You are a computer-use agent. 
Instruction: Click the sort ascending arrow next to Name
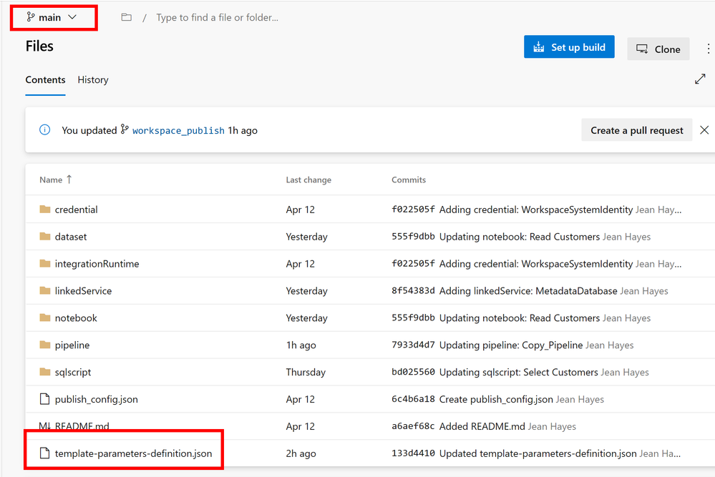click(69, 179)
